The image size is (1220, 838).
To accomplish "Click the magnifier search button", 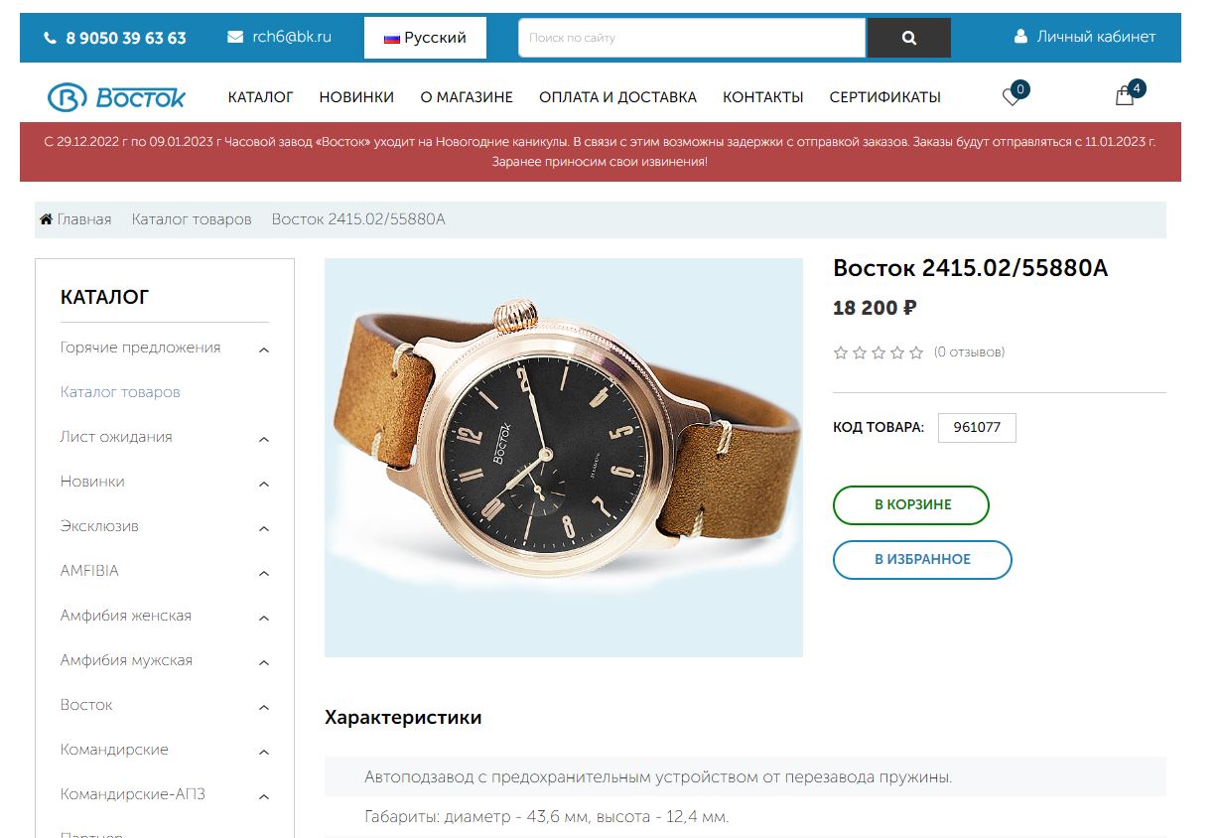I will (908, 38).
